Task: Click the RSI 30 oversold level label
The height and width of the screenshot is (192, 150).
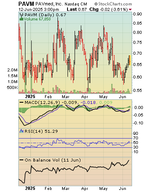Action: [136, 147]
